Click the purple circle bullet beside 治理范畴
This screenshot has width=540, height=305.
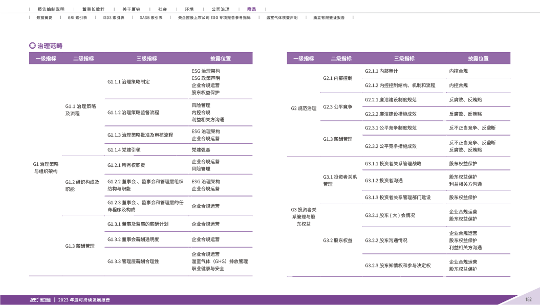[x=32, y=46]
